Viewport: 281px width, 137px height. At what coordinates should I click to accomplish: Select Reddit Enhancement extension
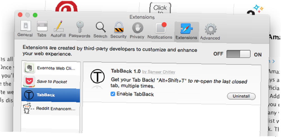click(51, 109)
